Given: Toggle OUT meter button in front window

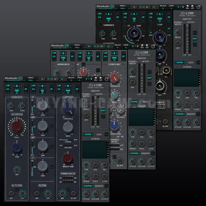Looking at the screenshot, I should tap(103, 110).
